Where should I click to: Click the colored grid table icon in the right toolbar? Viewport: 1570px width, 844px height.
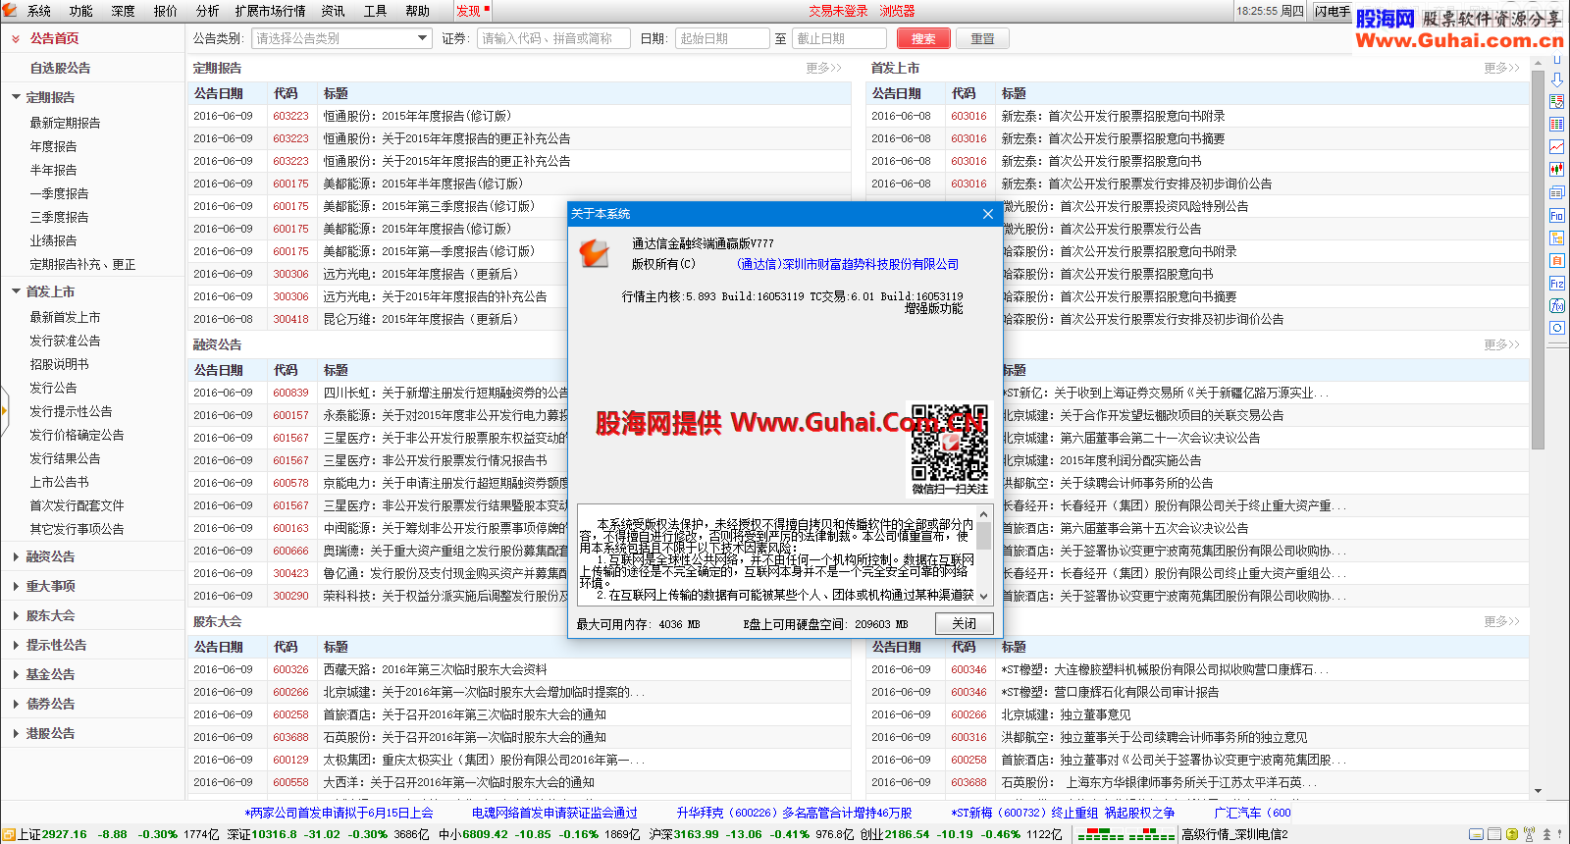pyautogui.click(x=1556, y=125)
